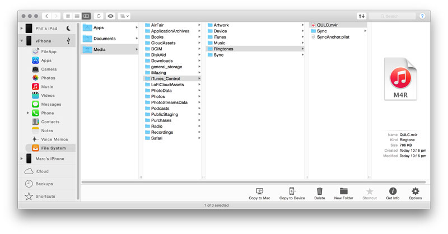Switch to icon grid view
The image size is (448, 234).
[68, 16]
